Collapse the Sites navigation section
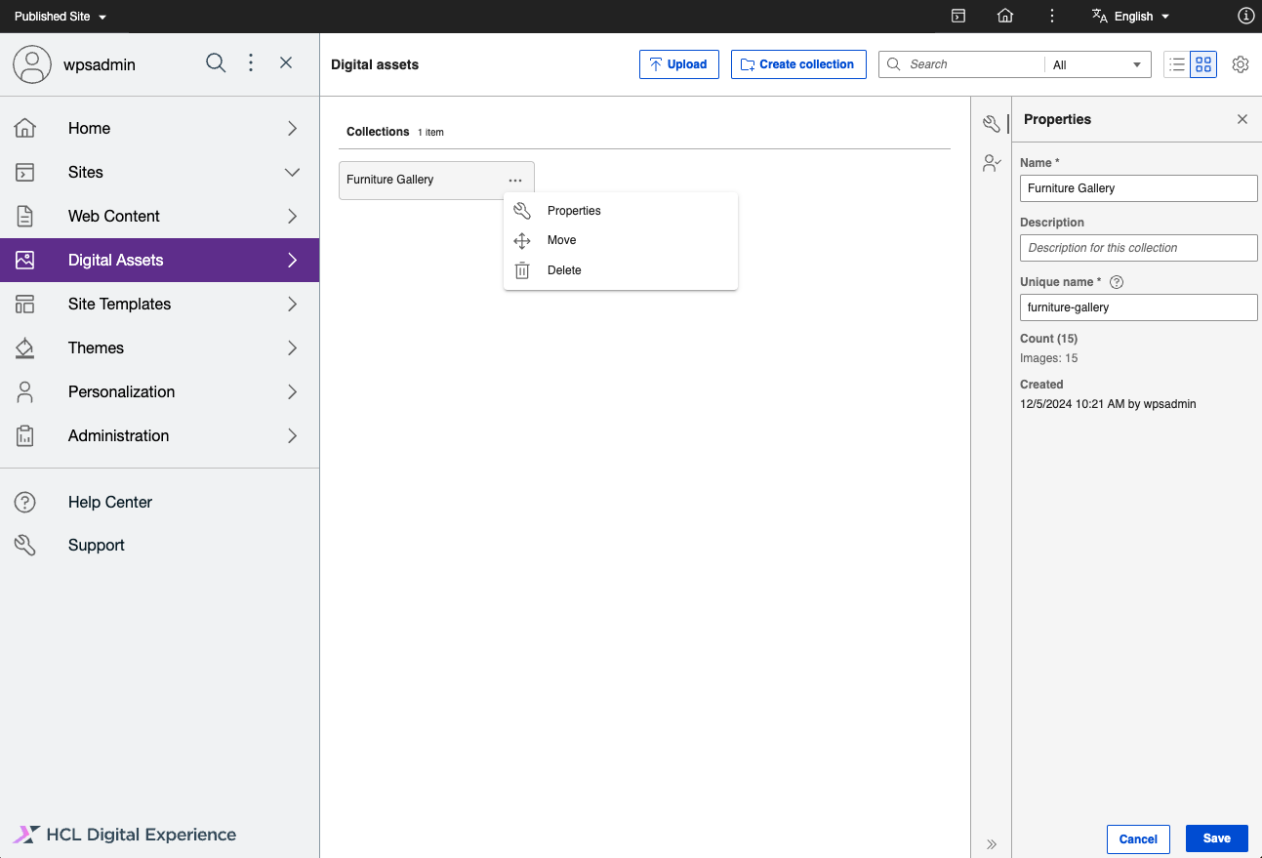This screenshot has height=858, width=1262. coord(291,173)
